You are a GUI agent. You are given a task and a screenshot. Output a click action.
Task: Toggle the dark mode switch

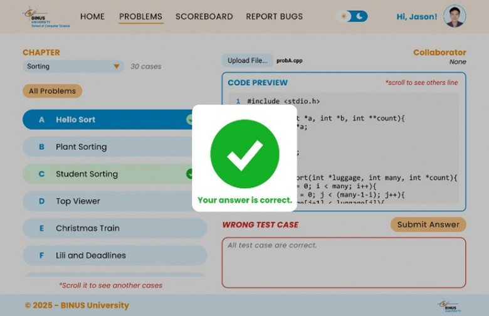coord(352,16)
